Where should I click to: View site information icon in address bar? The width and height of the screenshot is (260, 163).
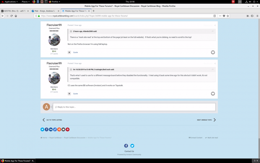[36, 16]
